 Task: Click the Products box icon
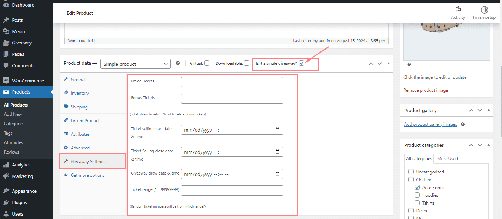[6, 92]
